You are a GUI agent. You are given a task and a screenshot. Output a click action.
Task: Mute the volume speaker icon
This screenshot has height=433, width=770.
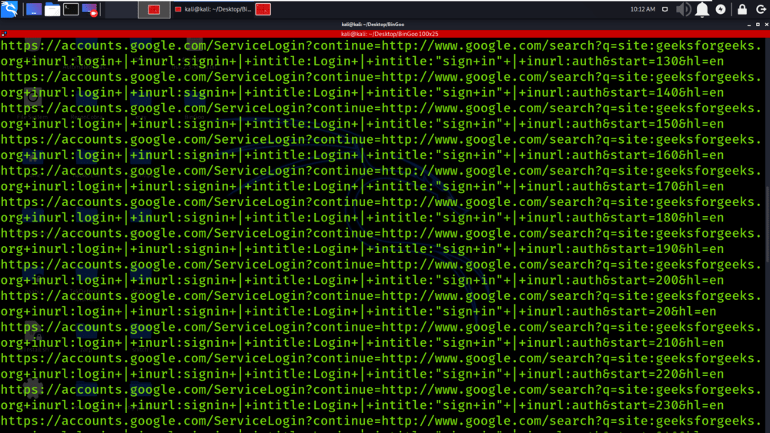(683, 9)
